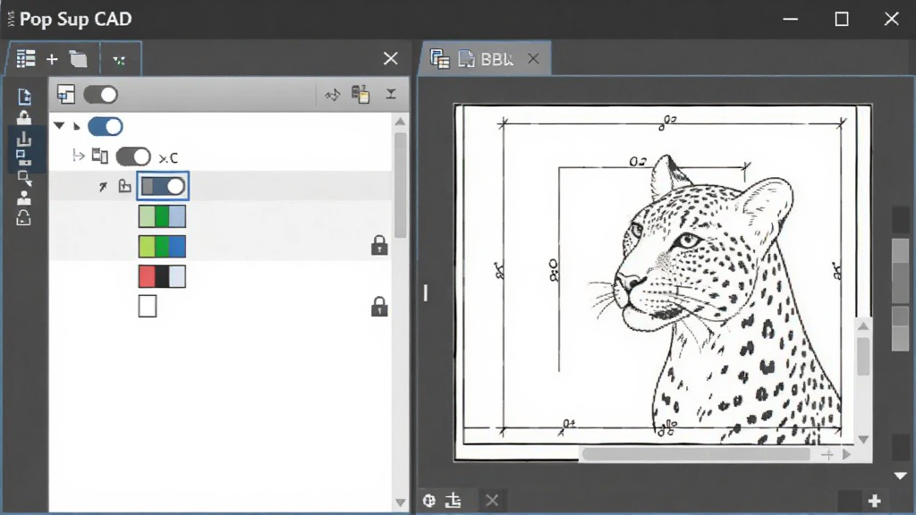Toggle the gray switch in the panel toolbar
The image size is (916, 515).
tap(100, 95)
